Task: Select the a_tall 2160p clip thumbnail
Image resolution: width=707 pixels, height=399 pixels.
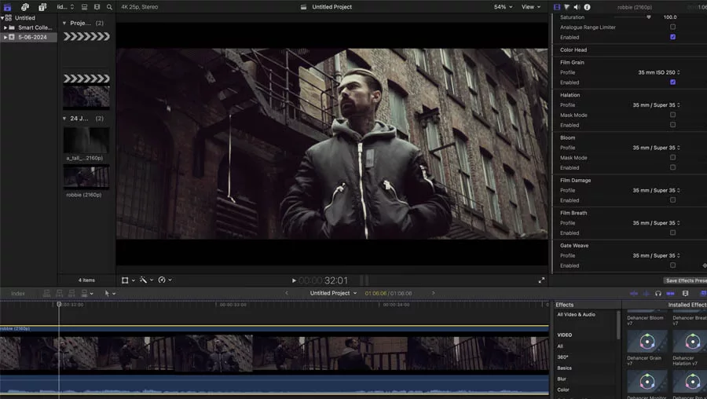Action: pyautogui.click(x=86, y=141)
